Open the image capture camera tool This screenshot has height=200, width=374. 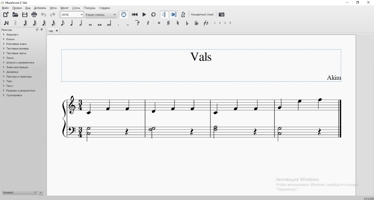221,15
